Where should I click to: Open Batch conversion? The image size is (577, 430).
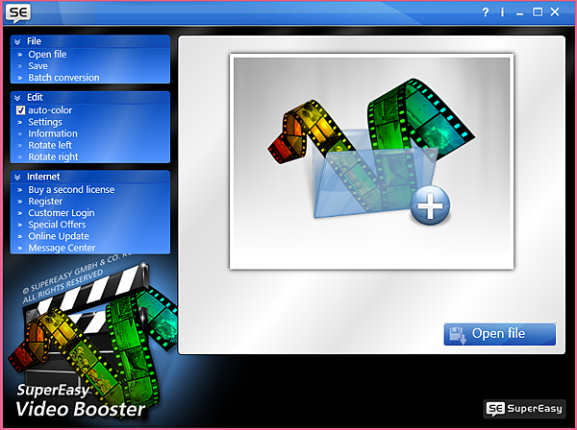pyautogui.click(x=63, y=78)
